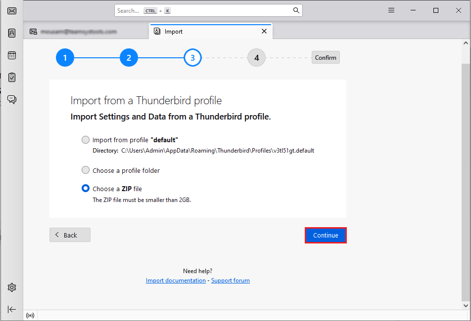Image resolution: width=471 pixels, height=321 pixels.
Task: Open the Tasks space icon
Action: (x=12, y=78)
